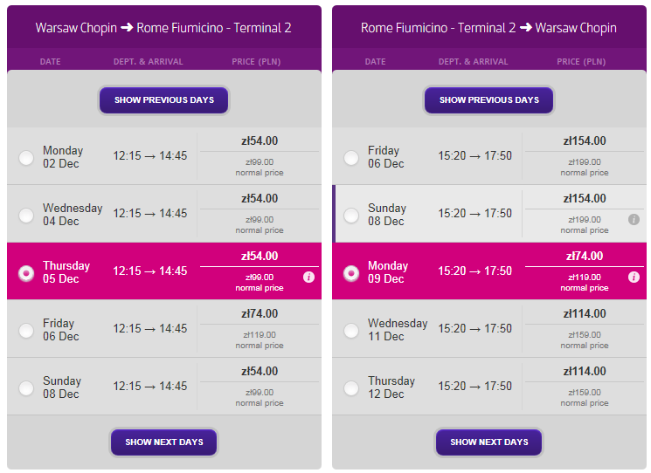Select Wednesday 11 Dec return flight radio
Image resolution: width=651 pixels, height=473 pixels.
tap(351, 331)
